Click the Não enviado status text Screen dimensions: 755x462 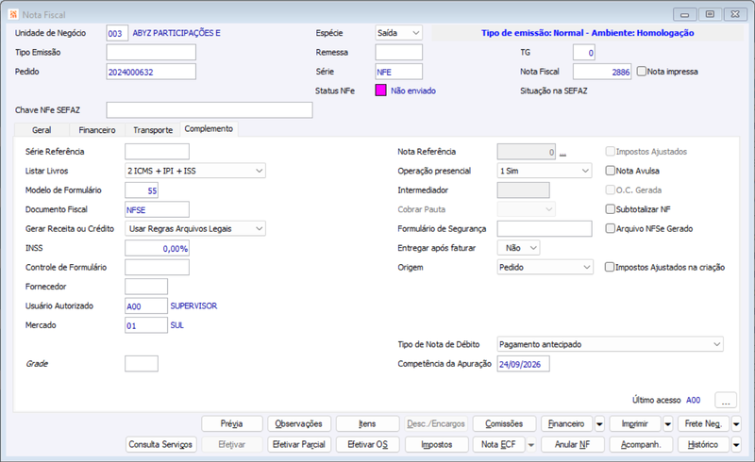coord(413,91)
